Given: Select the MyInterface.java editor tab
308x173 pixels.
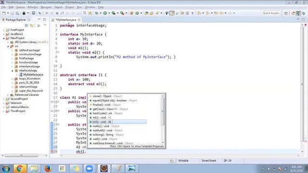Looking at the screenshot, I should [x=66, y=20].
